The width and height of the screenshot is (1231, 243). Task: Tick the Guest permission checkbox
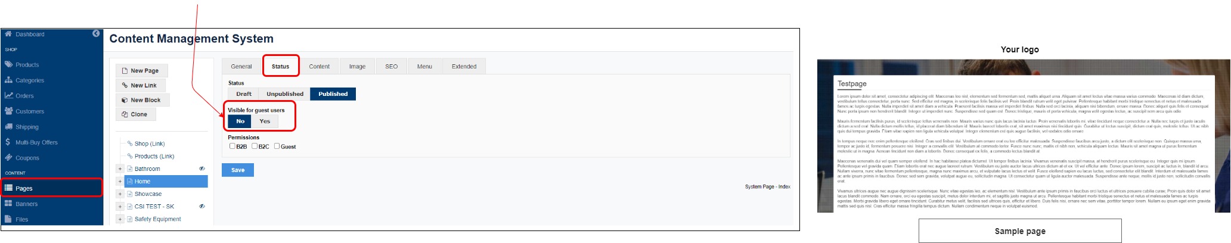tap(277, 146)
